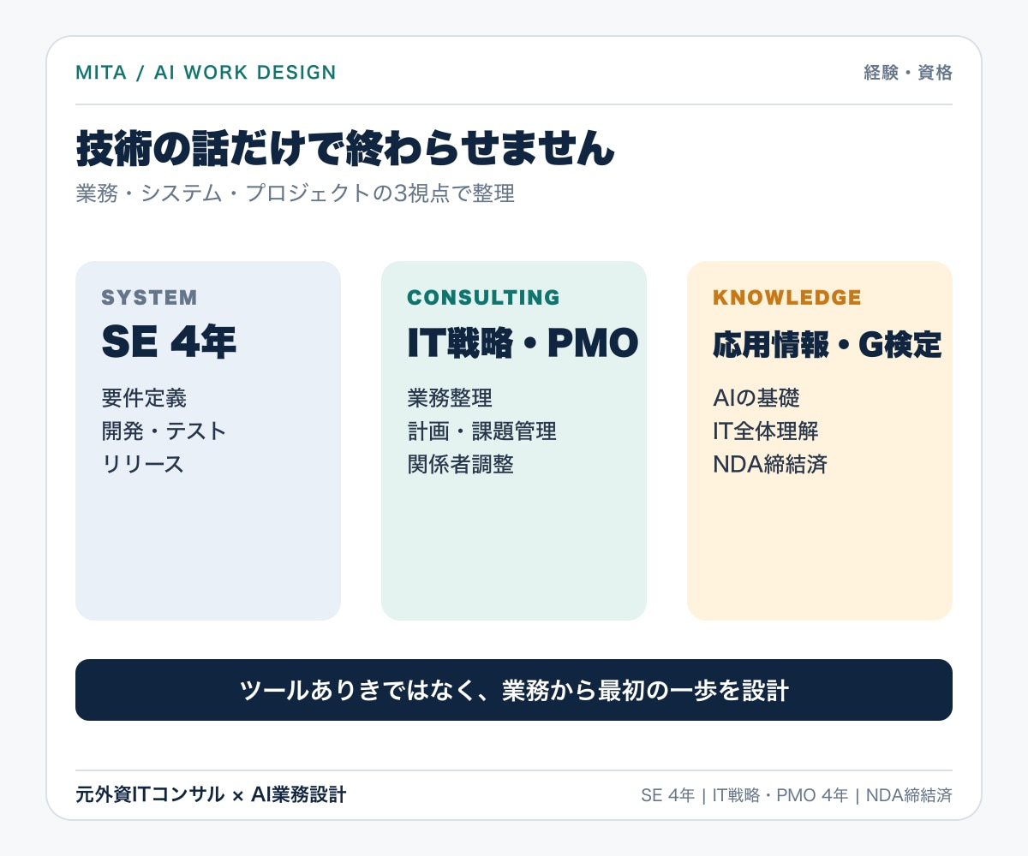
Task: Click the dark banner ツールありきではなく、業務から最初の一歩を設計
Action: coord(514,690)
